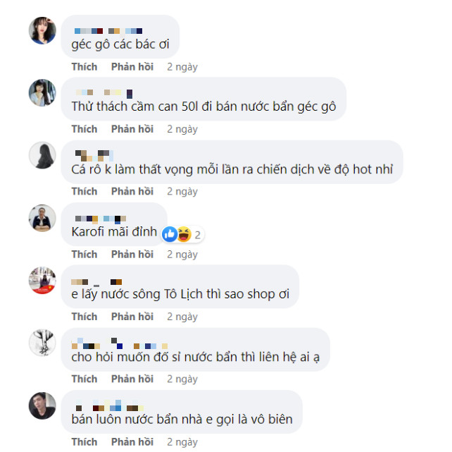This screenshot has width=452, height=452.
Task: Open avatar of the 'Thử thách cầm can 50l' commenter
Action: tap(42, 93)
